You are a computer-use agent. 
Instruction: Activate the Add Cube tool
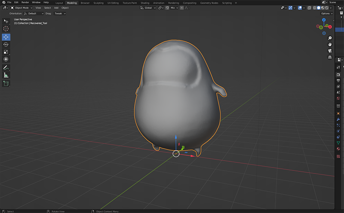tap(6, 83)
